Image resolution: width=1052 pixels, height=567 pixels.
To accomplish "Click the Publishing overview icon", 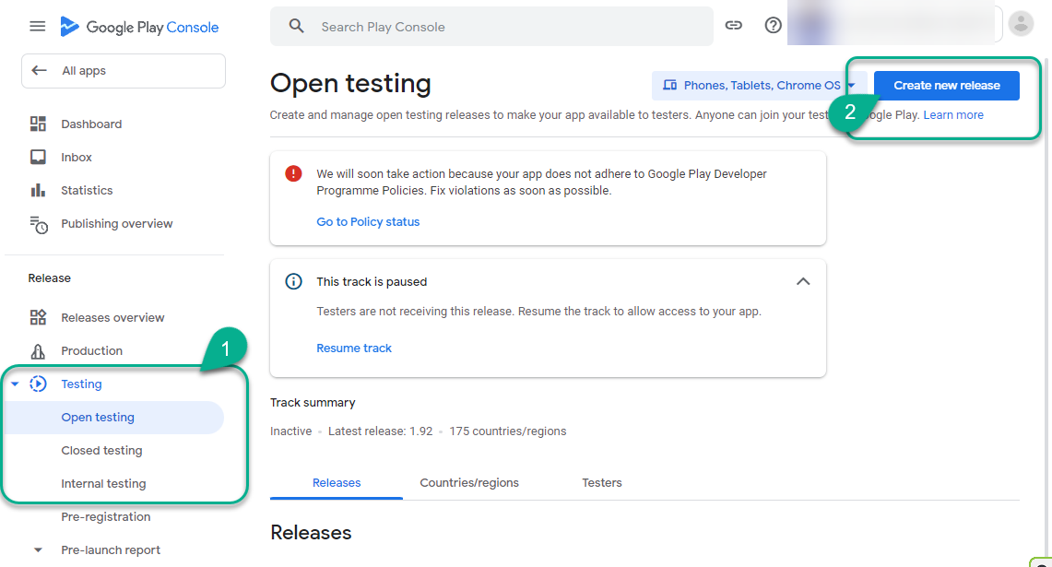I will coord(38,224).
